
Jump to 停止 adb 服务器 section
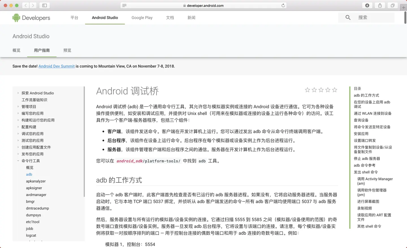[x=367, y=158]
